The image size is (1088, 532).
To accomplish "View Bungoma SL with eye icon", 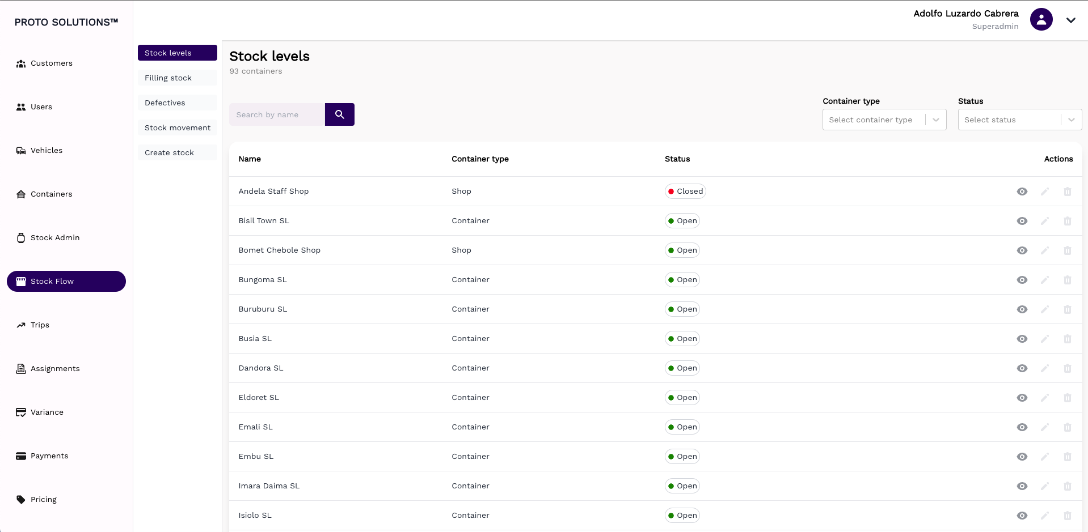I will (1022, 280).
